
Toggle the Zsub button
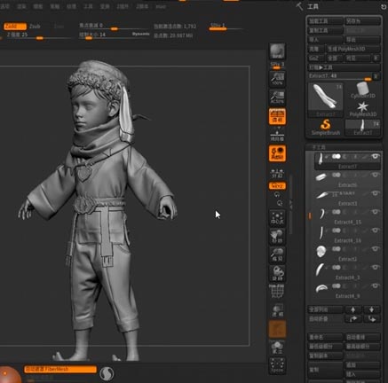click(35, 27)
